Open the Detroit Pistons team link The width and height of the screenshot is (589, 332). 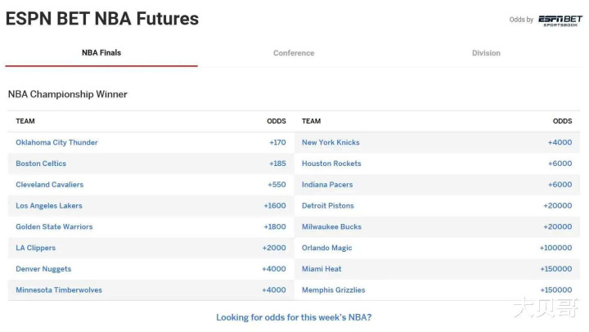tap(328, 206)
